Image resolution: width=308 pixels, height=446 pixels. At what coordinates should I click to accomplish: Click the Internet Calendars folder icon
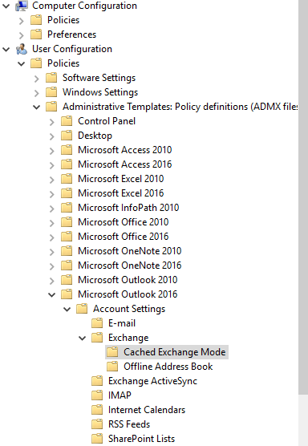(97, 410)
